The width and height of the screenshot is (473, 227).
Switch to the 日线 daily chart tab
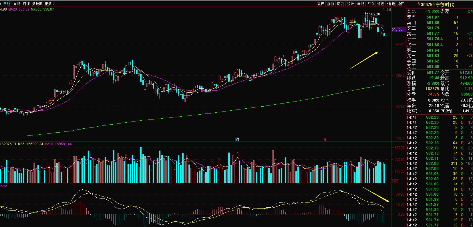click(x=7, y=4)
